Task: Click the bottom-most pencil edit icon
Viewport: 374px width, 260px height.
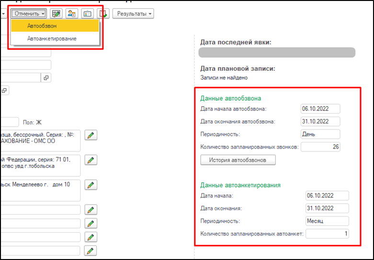Action: 90,250
